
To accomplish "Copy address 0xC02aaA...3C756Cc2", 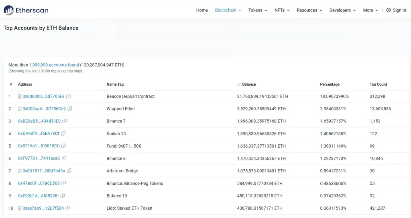I will (x=70, y=109).
